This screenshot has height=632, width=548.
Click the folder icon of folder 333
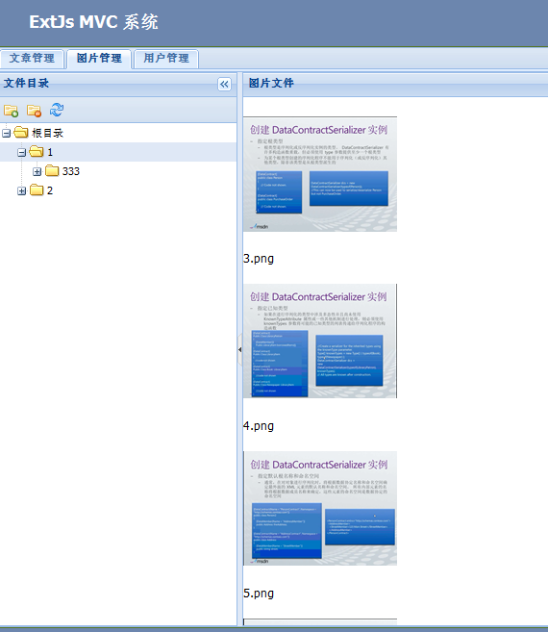pos(52,171)
